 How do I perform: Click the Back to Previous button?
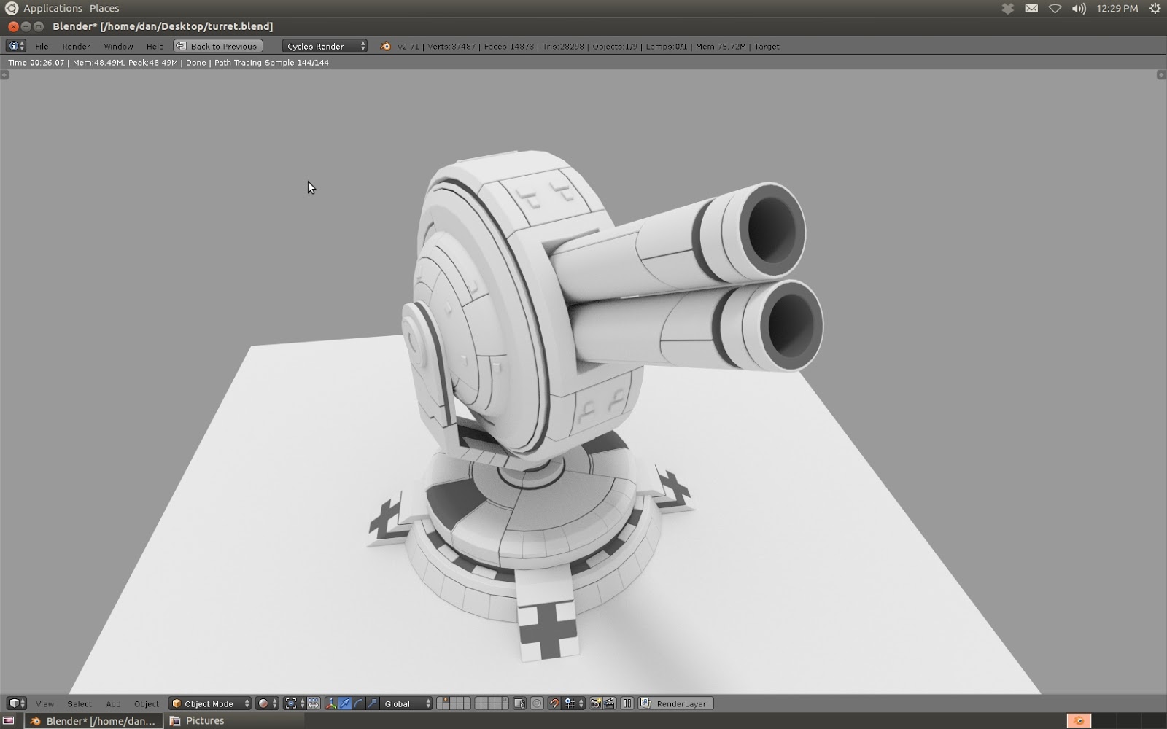217,45
